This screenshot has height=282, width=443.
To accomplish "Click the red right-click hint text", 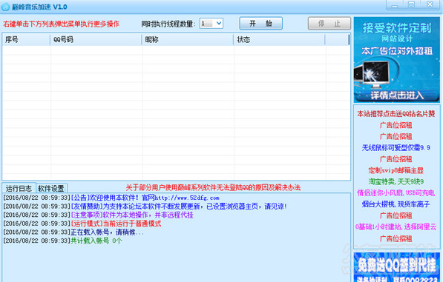I will click(x=62, y=24).
